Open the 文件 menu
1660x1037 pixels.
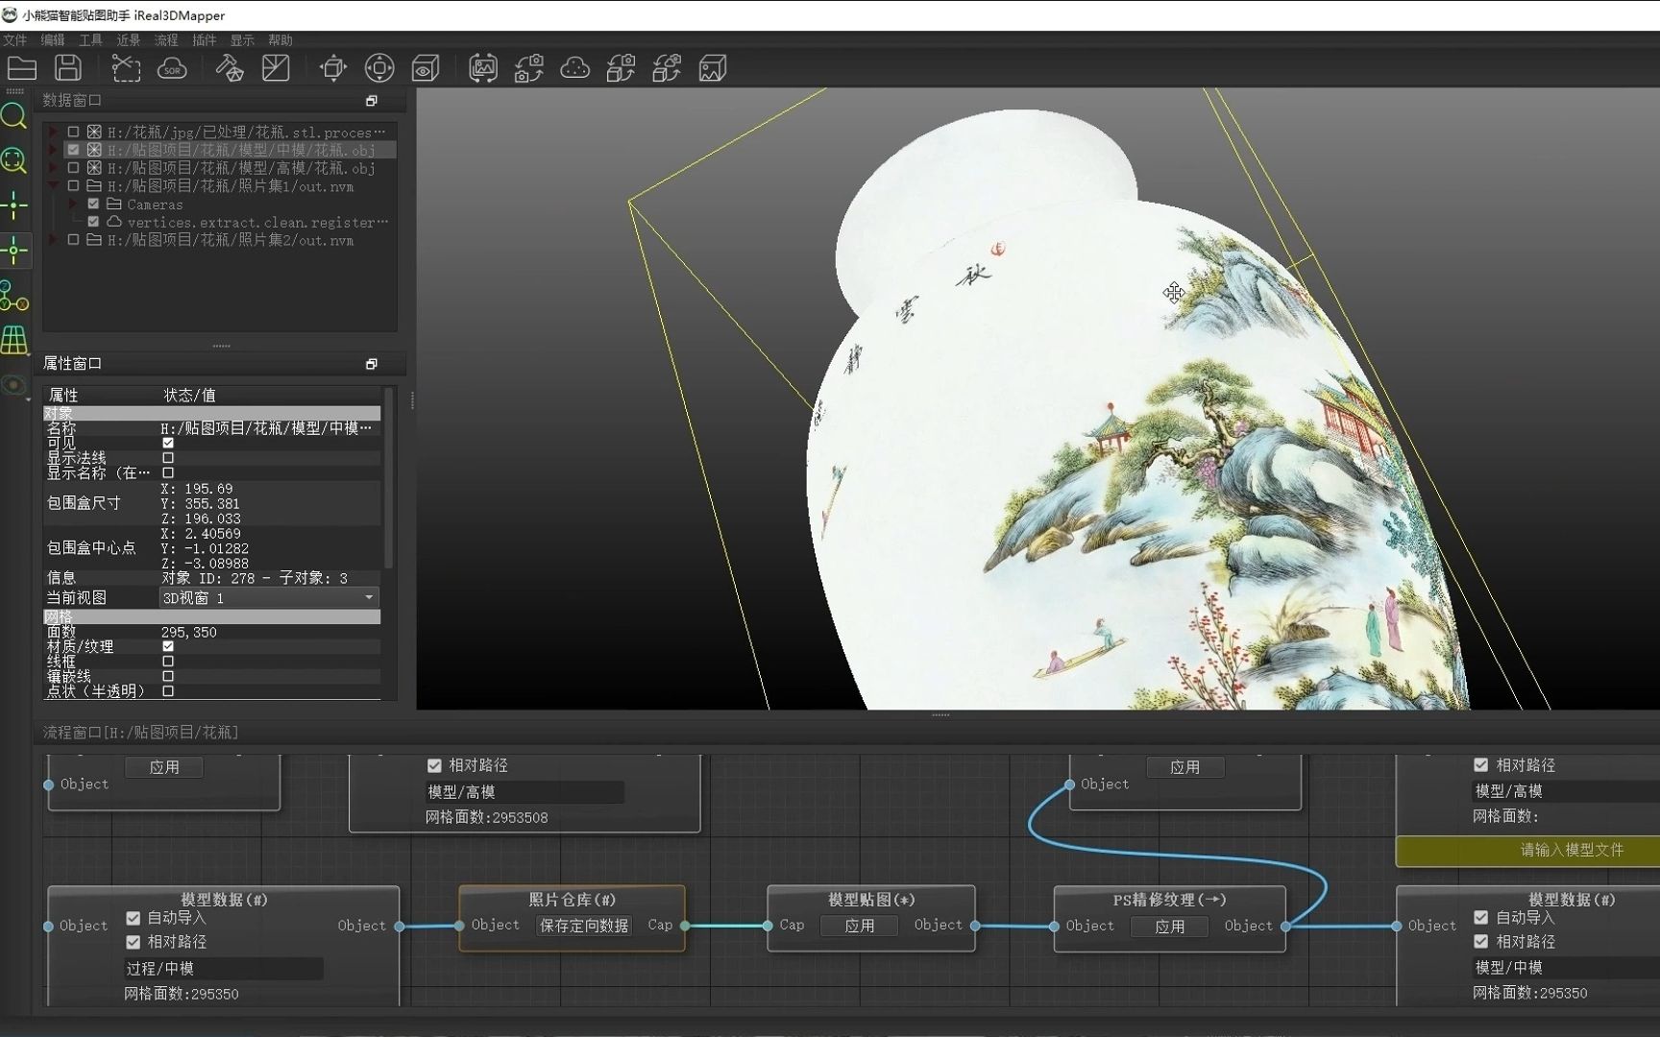click(x=15, y=40)
